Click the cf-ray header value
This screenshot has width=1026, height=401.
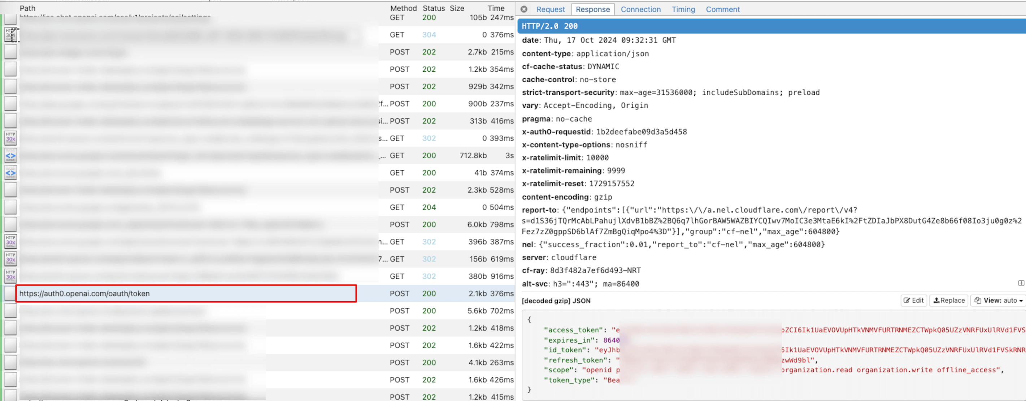595,270
